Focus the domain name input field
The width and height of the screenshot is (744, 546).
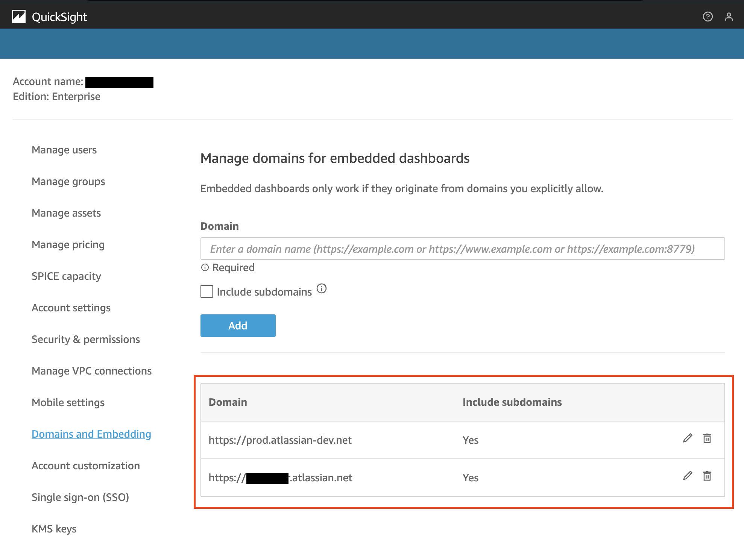(x=463, y=249)
